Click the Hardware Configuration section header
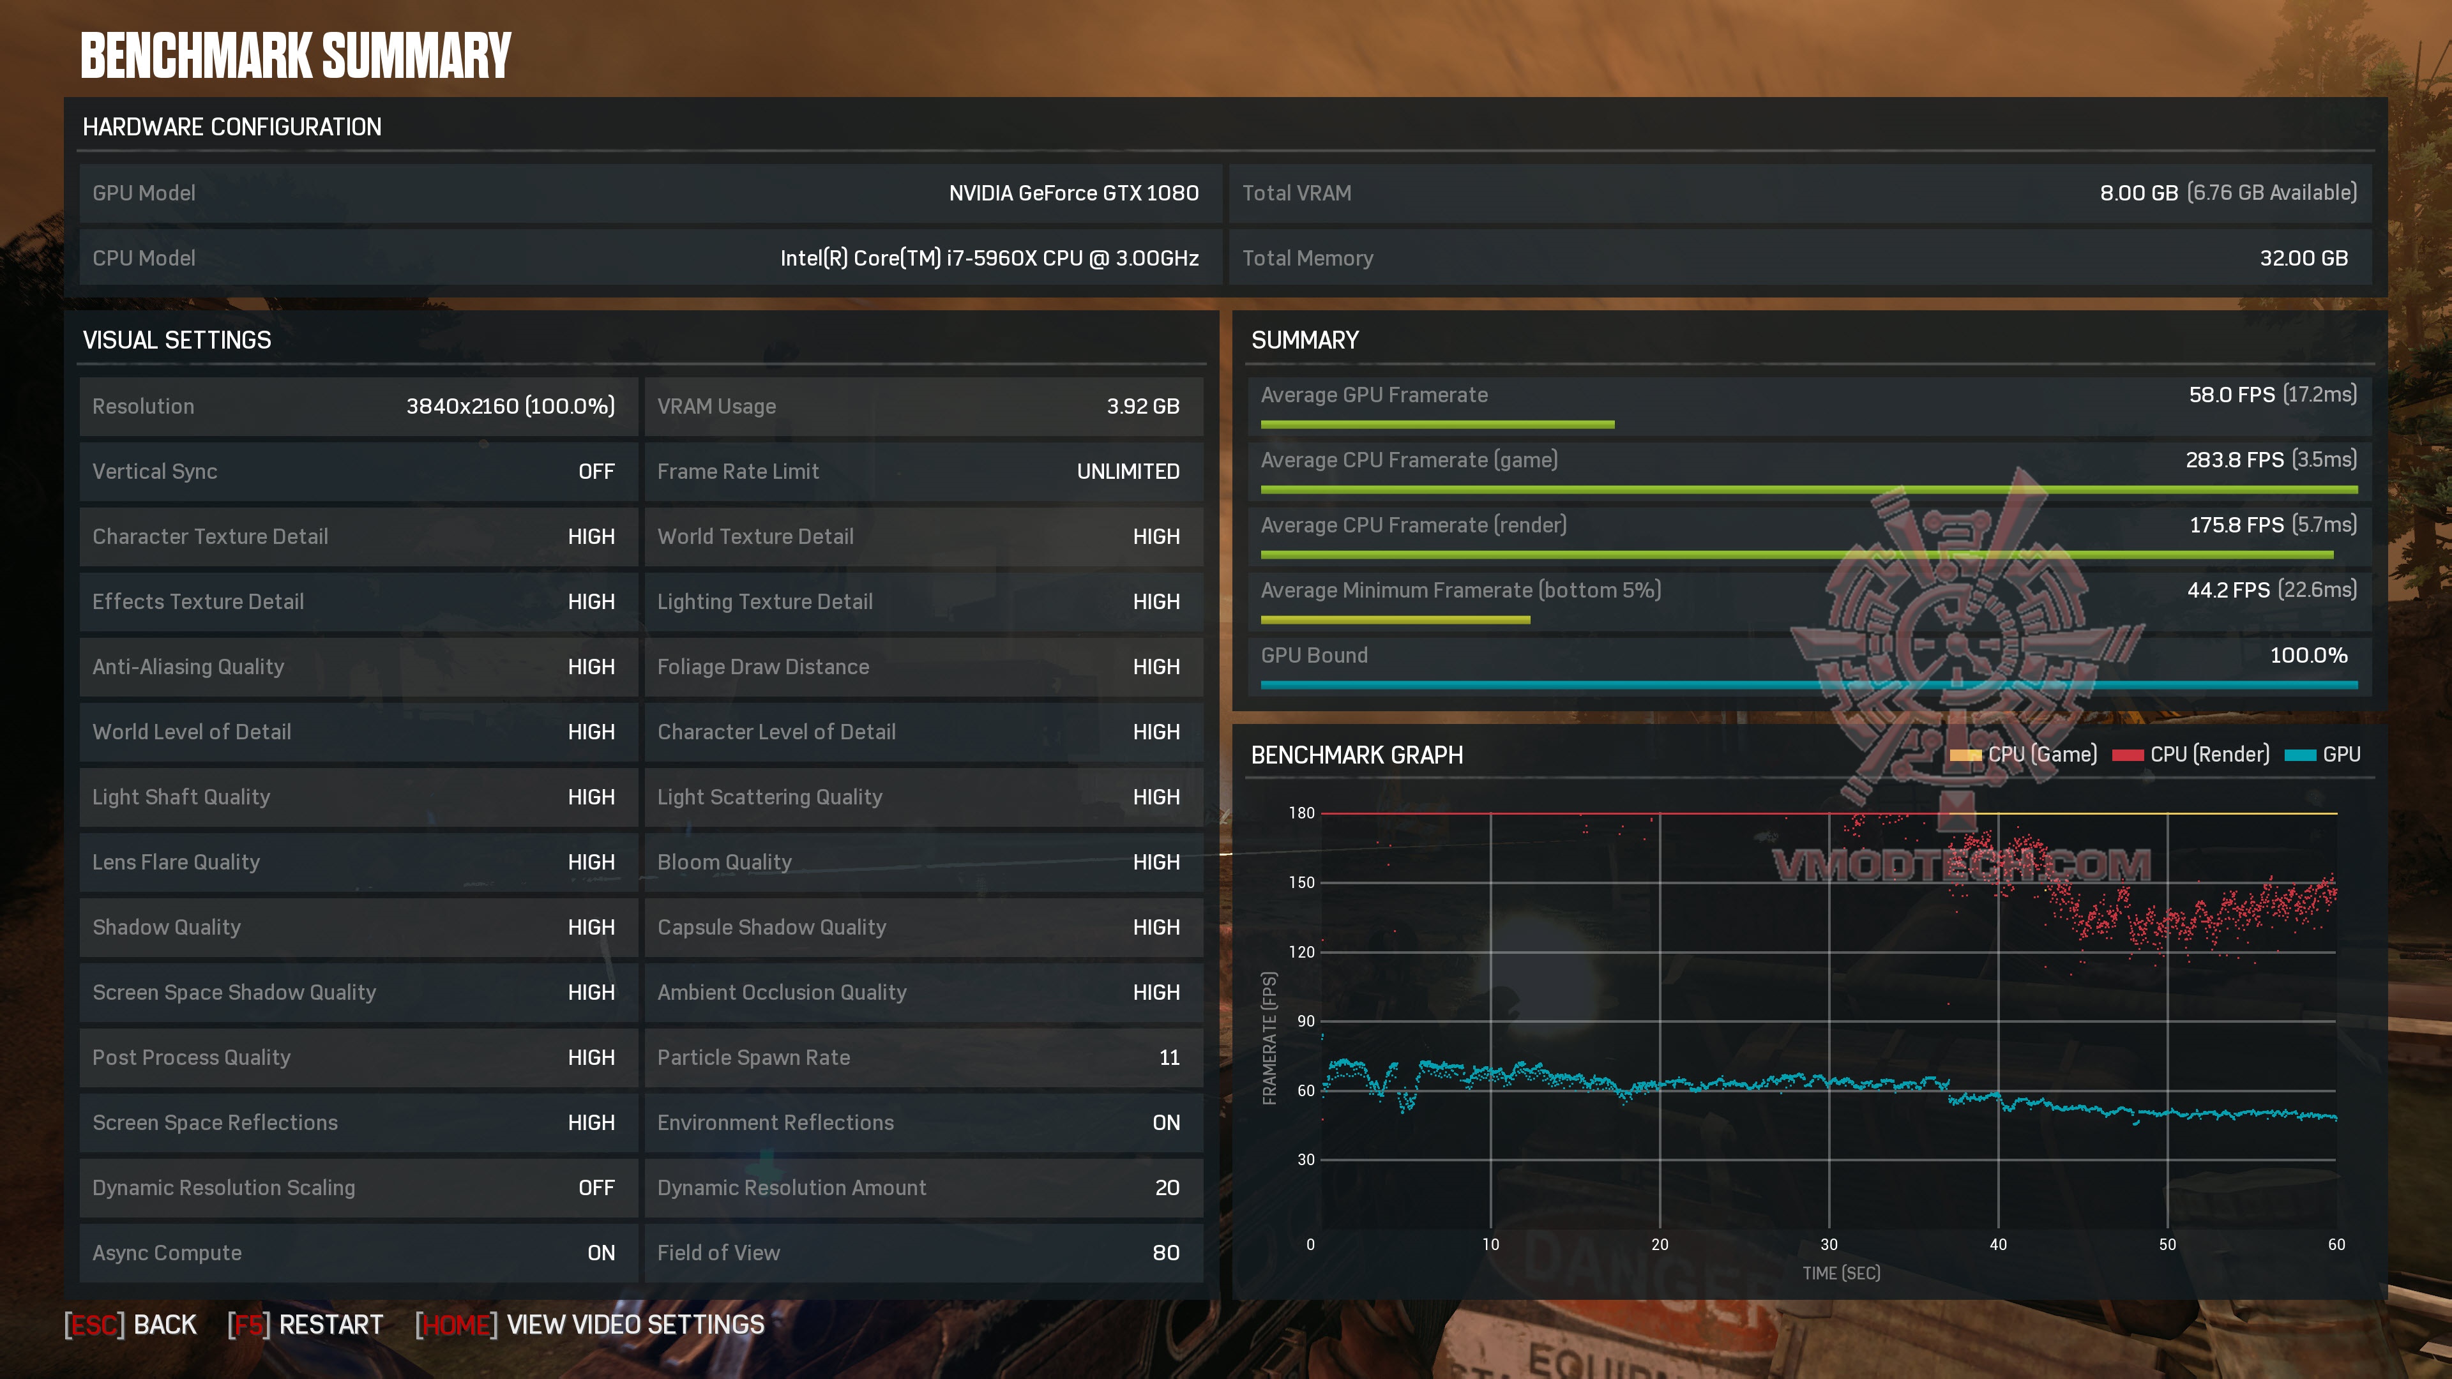This screenshot has height=1379, width=2452. (231, 128)
